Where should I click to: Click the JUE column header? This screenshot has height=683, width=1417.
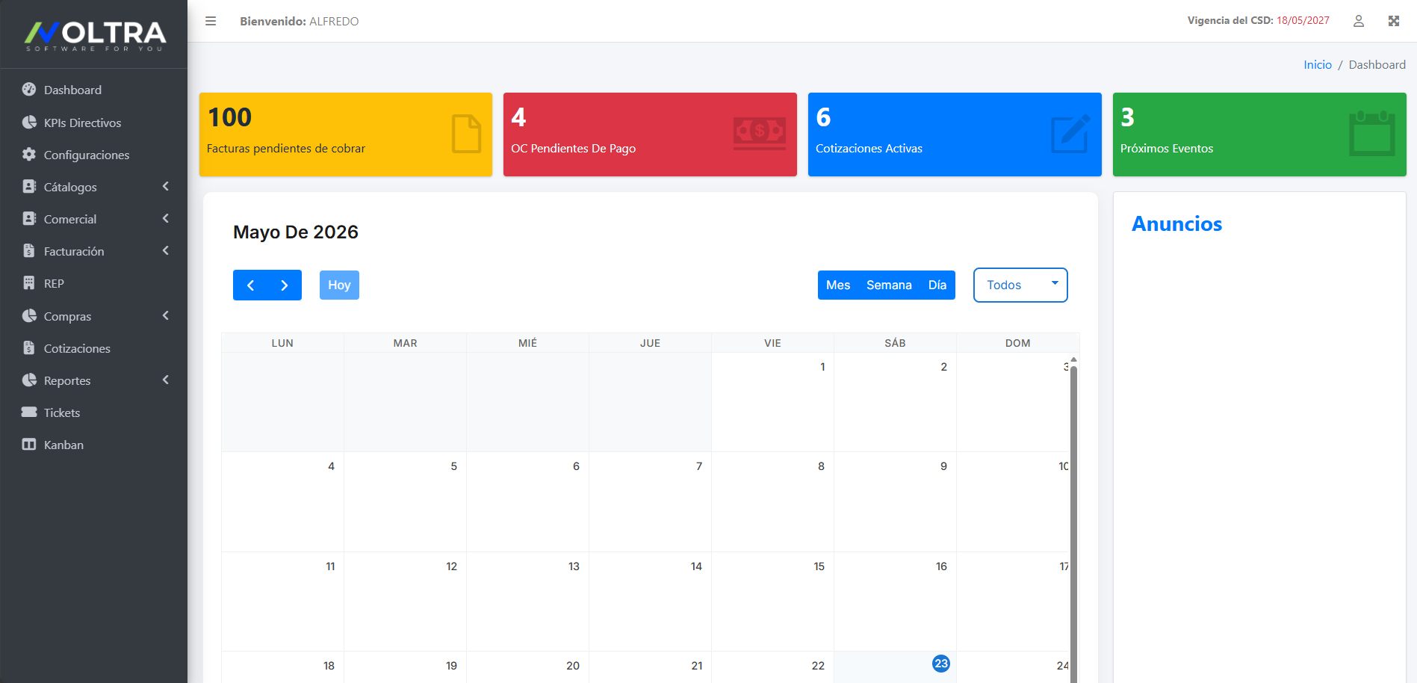click(650, 343)
